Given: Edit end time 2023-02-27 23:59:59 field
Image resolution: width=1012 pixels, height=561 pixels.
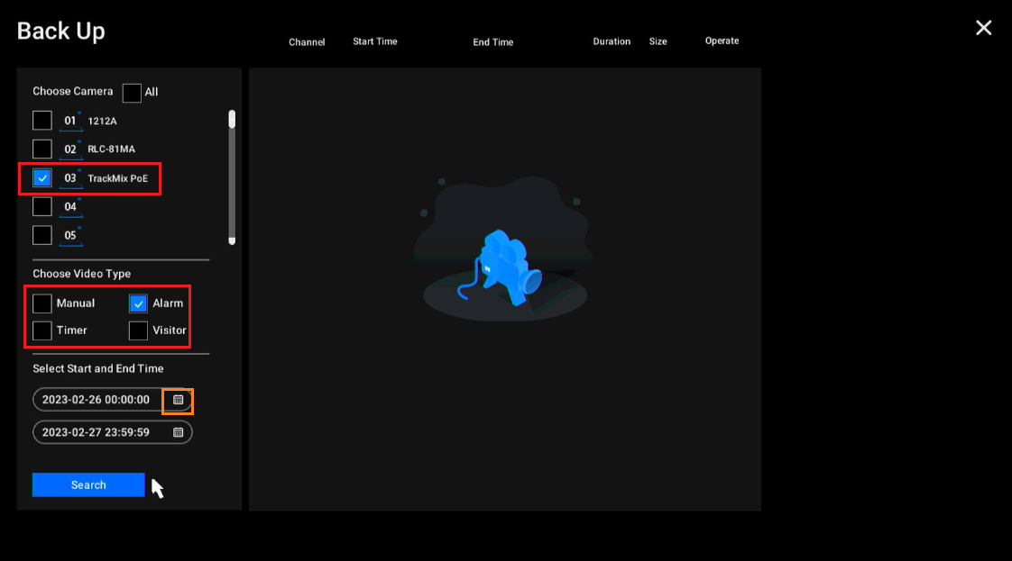Looking at the screenshot, I should (x=113, y=432).
